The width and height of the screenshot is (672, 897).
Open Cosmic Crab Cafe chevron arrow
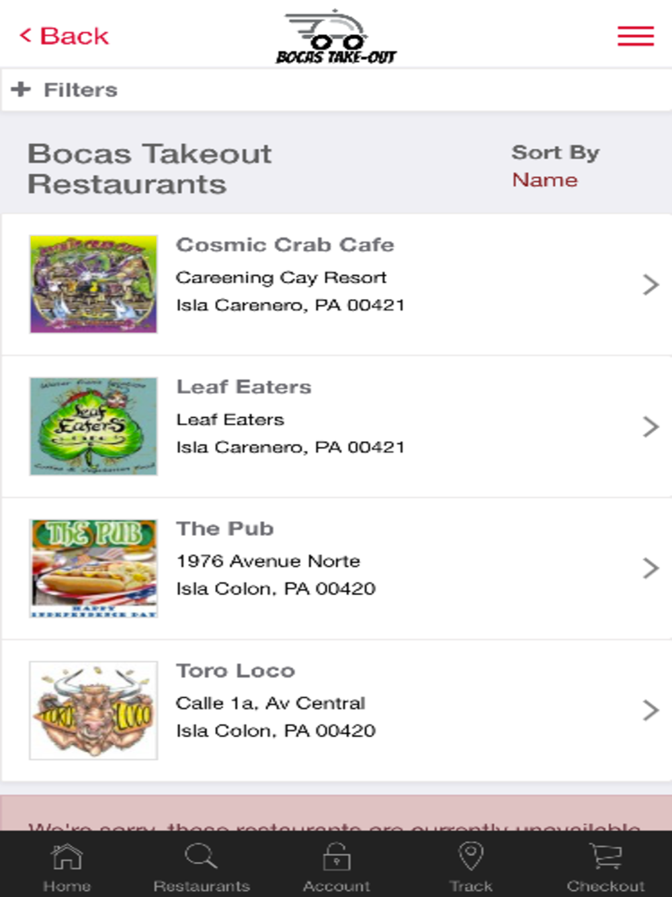[x=650, y=284]
